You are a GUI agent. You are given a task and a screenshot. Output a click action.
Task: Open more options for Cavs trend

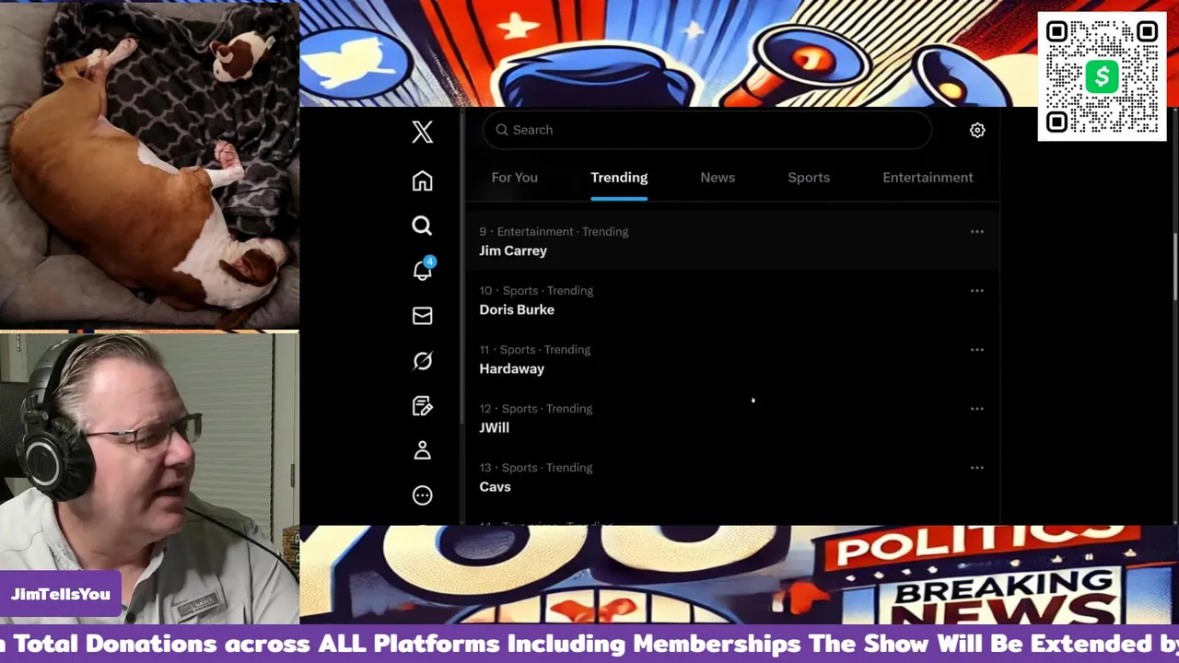[976, 468]
